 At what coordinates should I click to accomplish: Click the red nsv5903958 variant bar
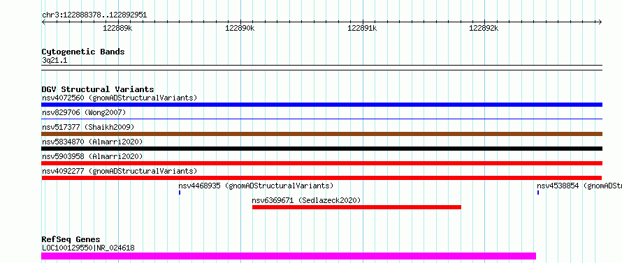tap(321, 163)
